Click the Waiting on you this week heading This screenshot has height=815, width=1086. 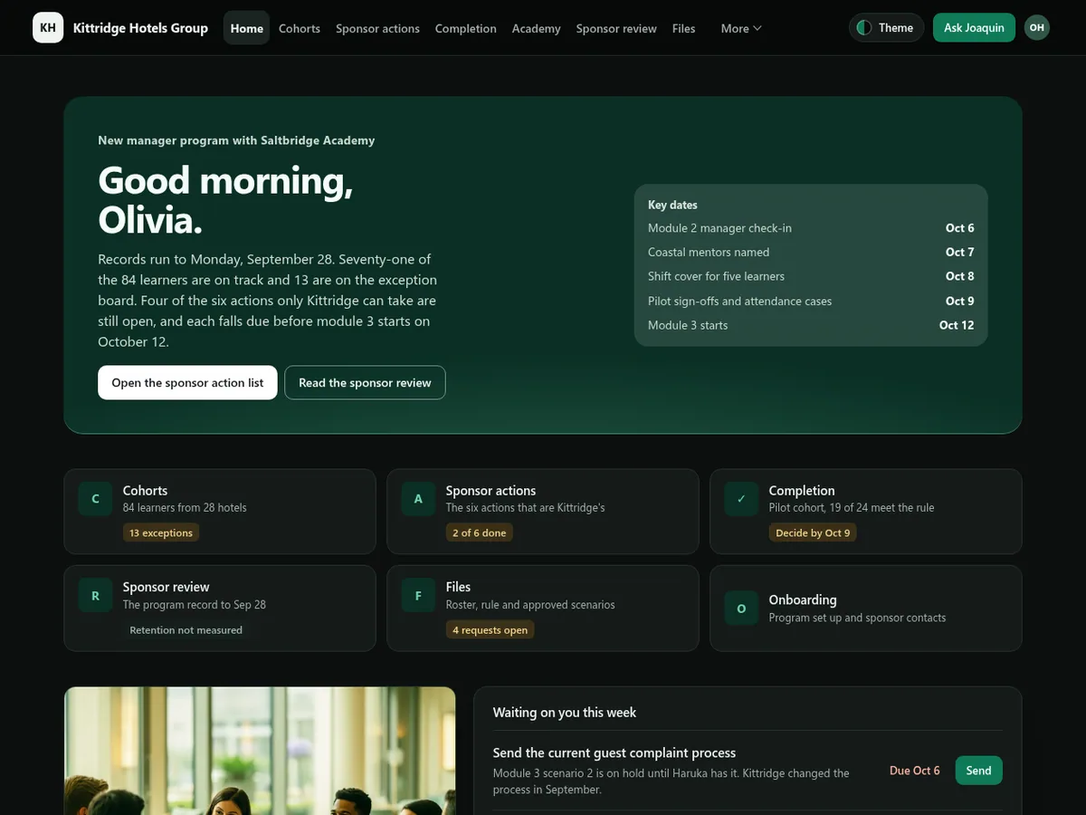coord(565,713)
